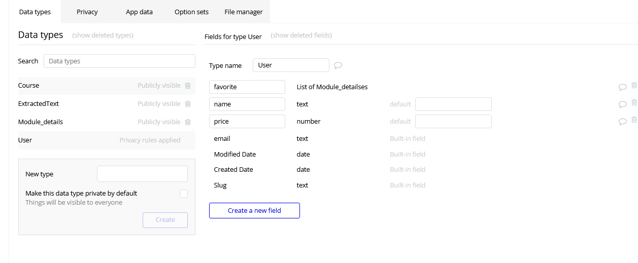Image resolution: width=638 pixels, height=263 pixels.
Task: Show deleted fields for type User
Action: click(301, 35)
